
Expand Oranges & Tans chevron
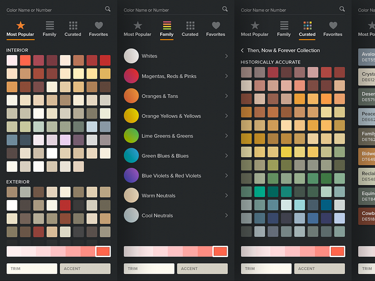226,96
